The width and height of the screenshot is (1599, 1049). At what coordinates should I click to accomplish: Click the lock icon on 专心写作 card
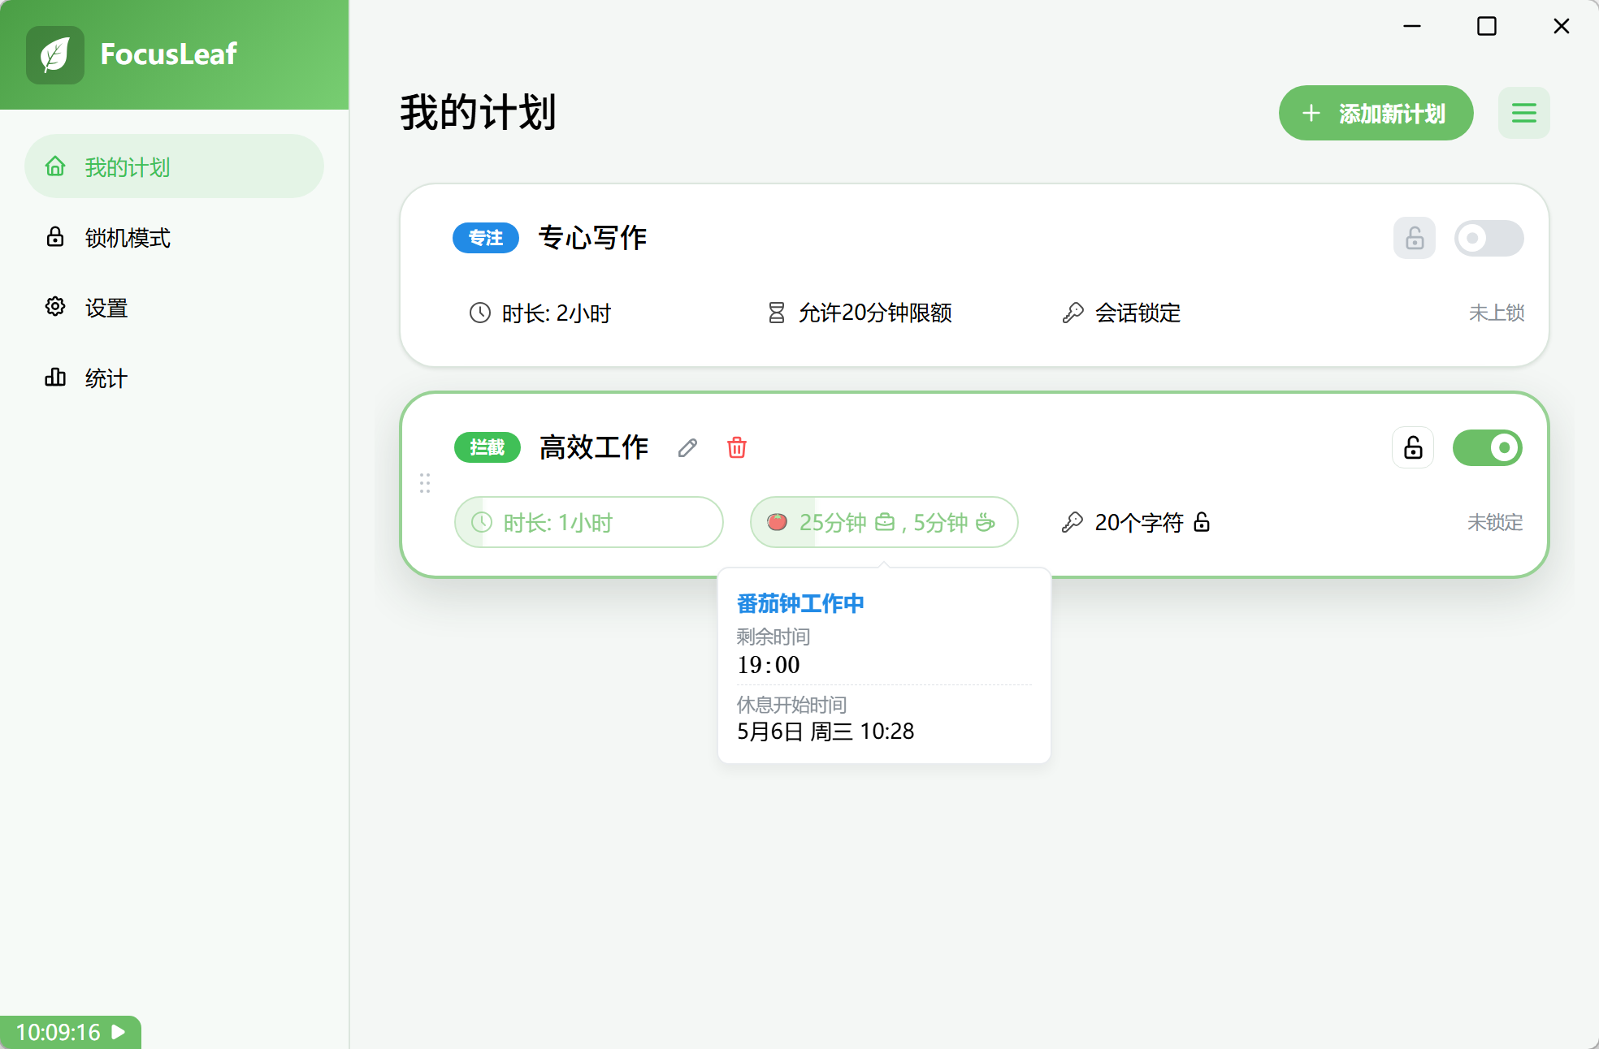point(1414,238)
